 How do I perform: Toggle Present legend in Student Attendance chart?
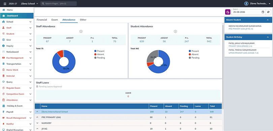[194, 51]
